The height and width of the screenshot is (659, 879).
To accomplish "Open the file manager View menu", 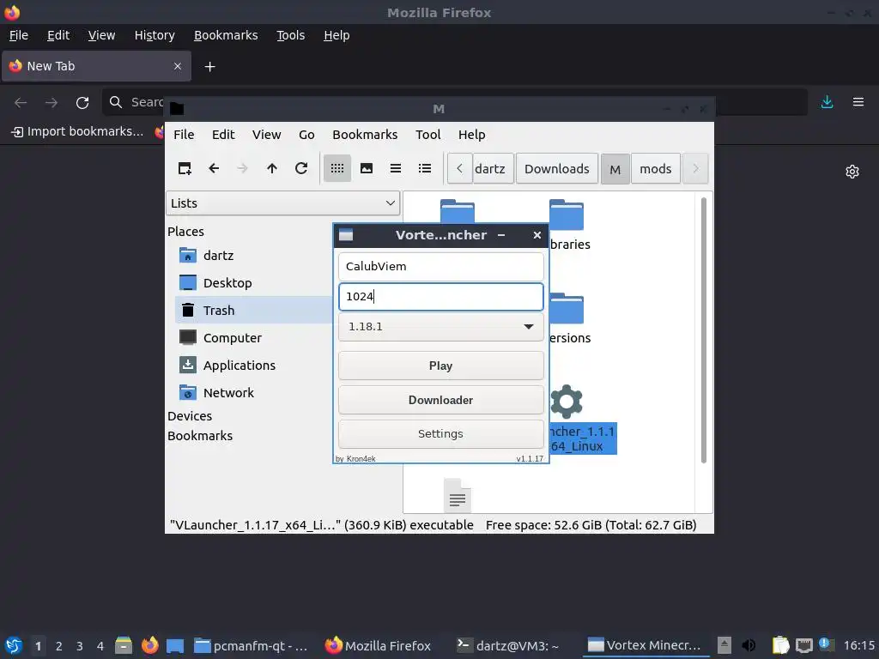I will tap(266, 135).
